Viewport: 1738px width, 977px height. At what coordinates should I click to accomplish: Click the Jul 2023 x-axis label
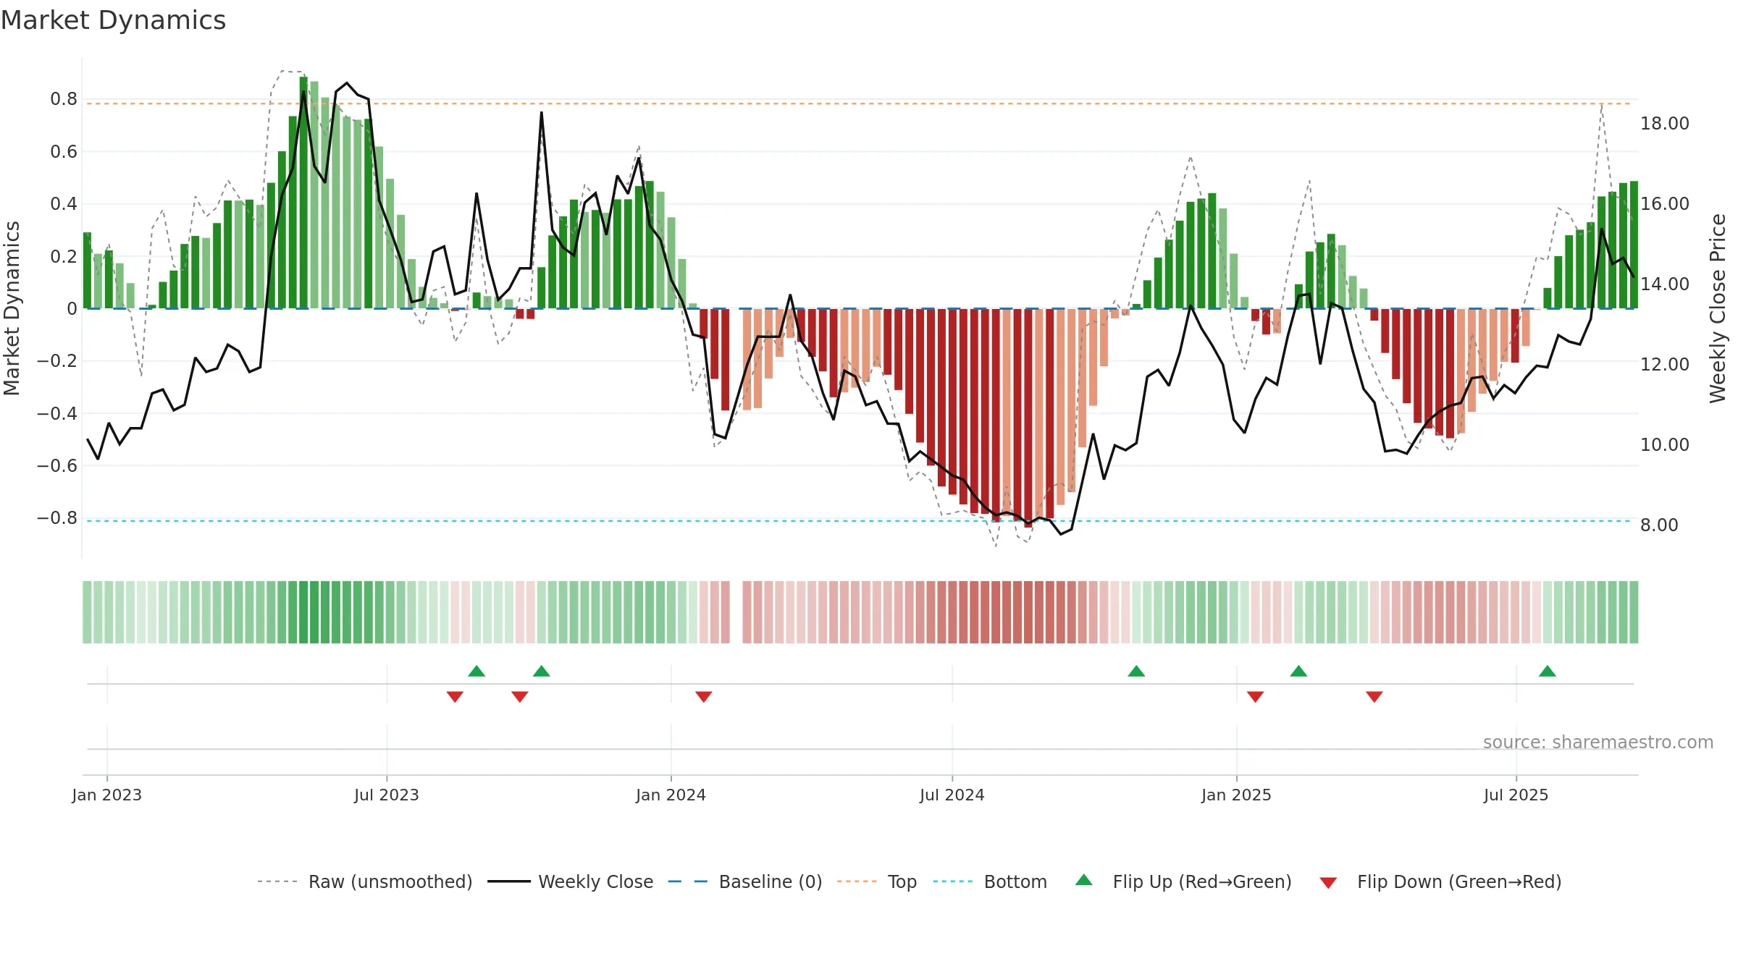click(387, 795)
